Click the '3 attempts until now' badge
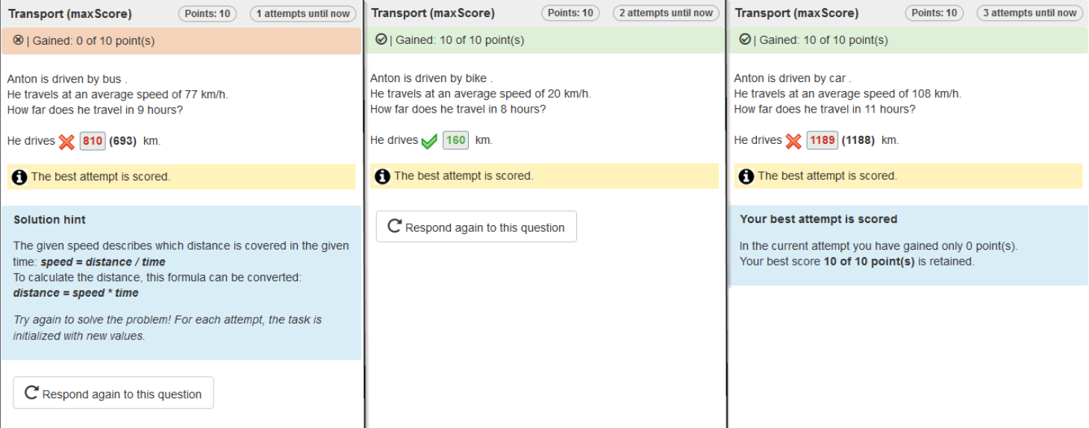The height and width of the screenshot is (428, 1089). click(1029, 13)
